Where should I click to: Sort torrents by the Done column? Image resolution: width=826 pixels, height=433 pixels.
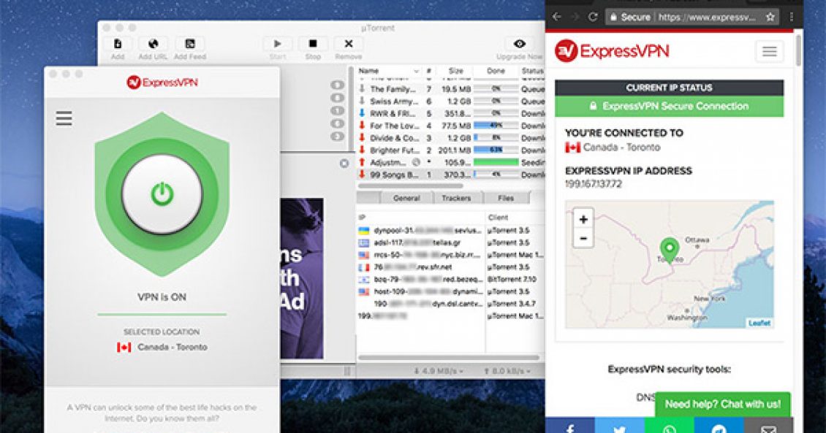tap(496, 71)
